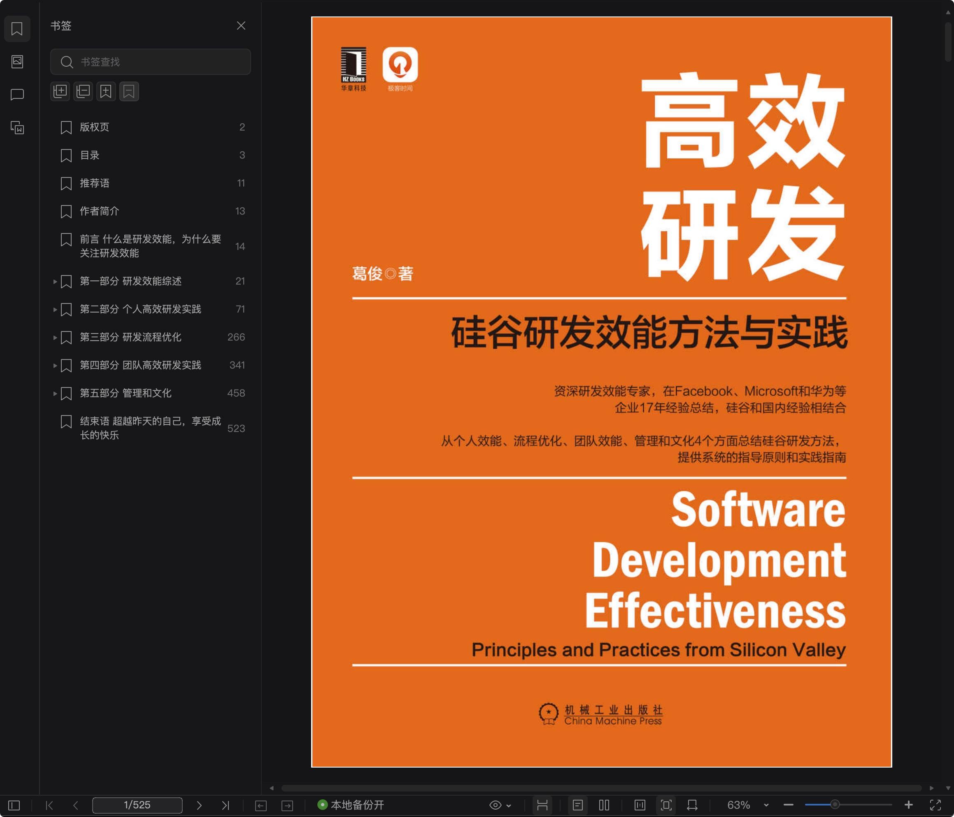Expand 第五部分 管理和文化 bookmark
The image size is (954, 817).
(x=55, y=394)
